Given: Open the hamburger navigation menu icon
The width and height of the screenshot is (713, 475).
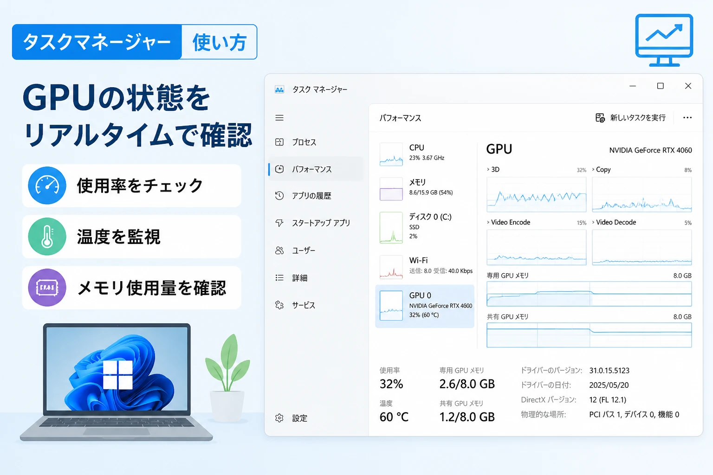Looking at the screenshot, I should tap(279, 118).
